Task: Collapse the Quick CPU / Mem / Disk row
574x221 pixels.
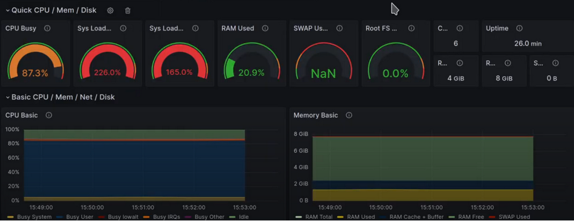Action: pos(8,10)
